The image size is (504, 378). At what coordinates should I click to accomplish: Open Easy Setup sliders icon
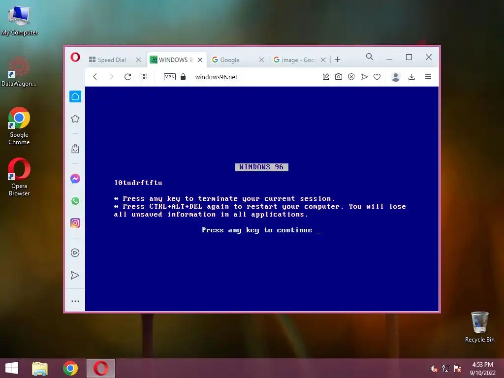(428, 76)
